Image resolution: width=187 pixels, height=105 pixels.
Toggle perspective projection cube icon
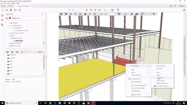131,14
